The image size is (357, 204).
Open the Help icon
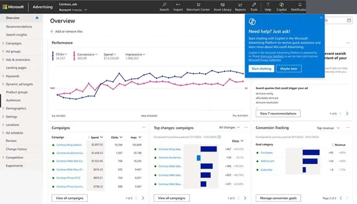tap(267, 7)
